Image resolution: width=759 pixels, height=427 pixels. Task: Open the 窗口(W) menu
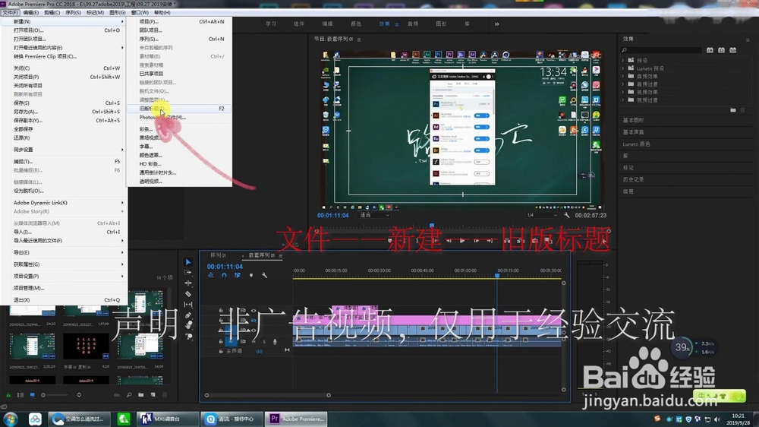(x=140, y=13)
